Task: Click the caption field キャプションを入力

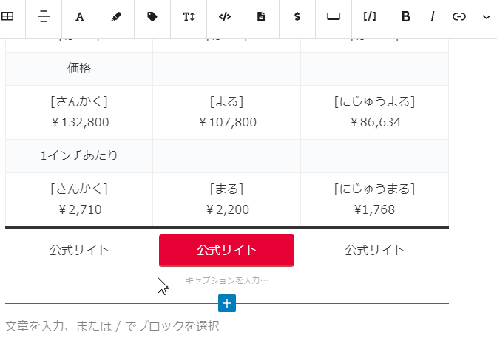Action: click(x=226, y=280)
